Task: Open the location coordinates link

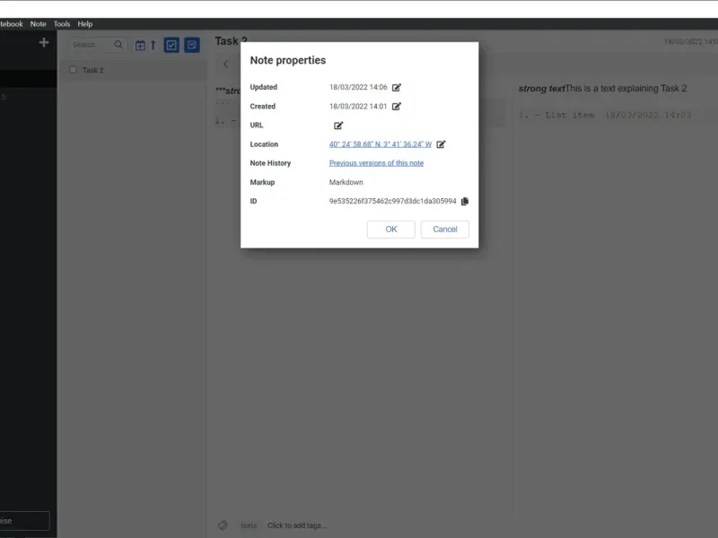Action: (x=380, y=144)
